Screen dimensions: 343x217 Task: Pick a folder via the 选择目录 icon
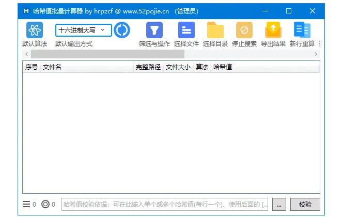click(215, 30)
